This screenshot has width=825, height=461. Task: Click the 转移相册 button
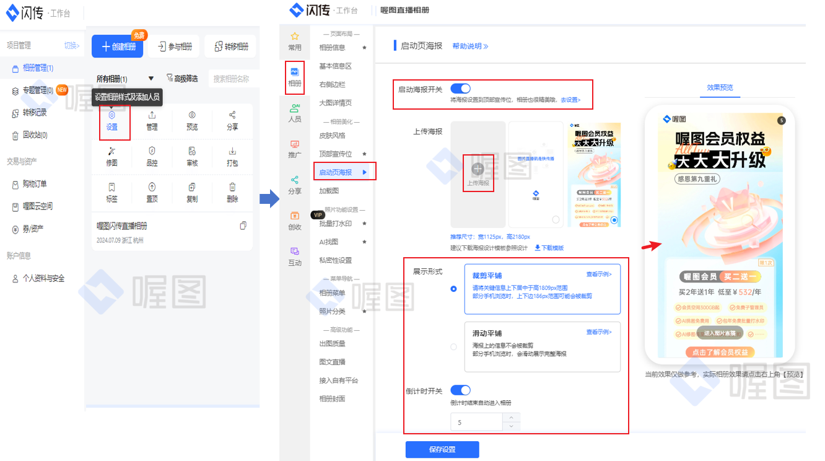pyautogui.click(x=230, y=46)
